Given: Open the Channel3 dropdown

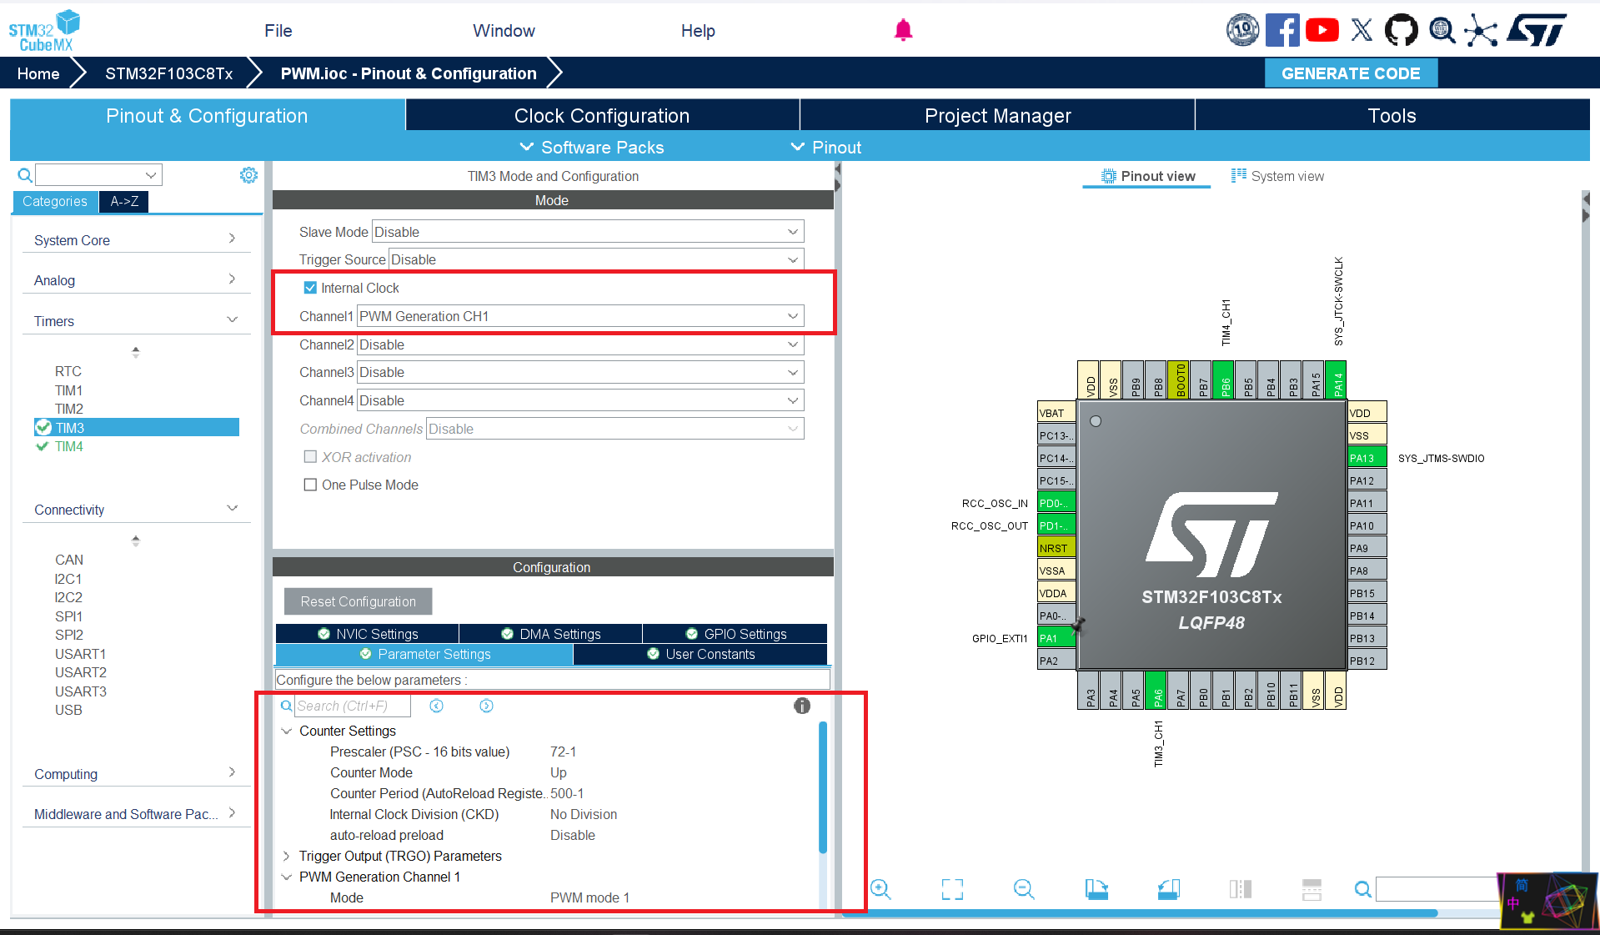Looking at the screenshot, I should click(x=580, y=372).
